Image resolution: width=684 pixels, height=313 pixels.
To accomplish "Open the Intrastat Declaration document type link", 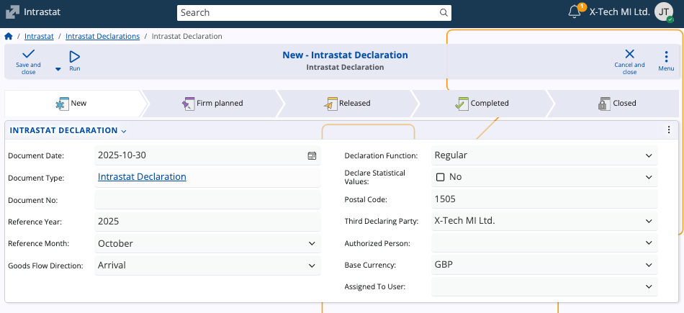I will (x=142, y=177).
